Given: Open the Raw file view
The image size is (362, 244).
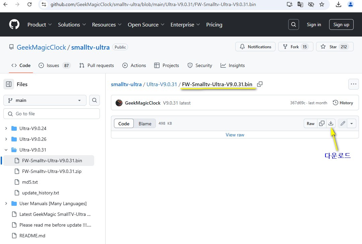Looking at the screenshot, I should (x=310, y=123).
